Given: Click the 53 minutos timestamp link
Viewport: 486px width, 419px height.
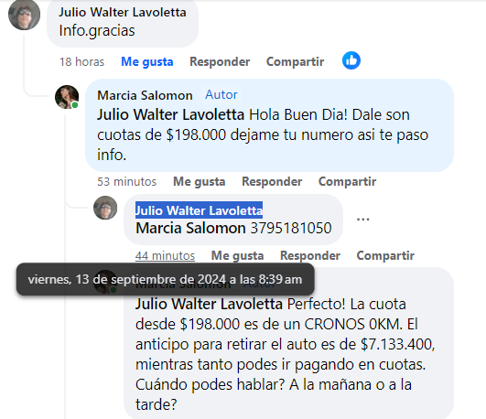Looking at the screenshot, I should [x=127, y=182].
